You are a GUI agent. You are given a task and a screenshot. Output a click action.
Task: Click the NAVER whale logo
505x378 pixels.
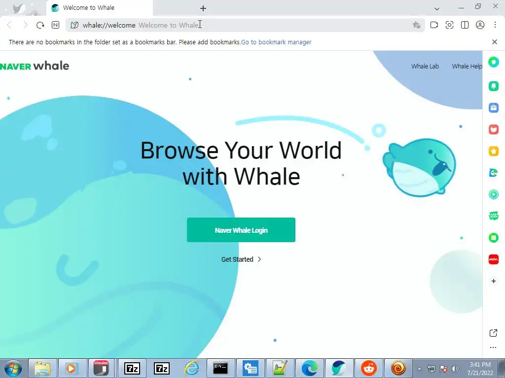click(x=35, y=66)
